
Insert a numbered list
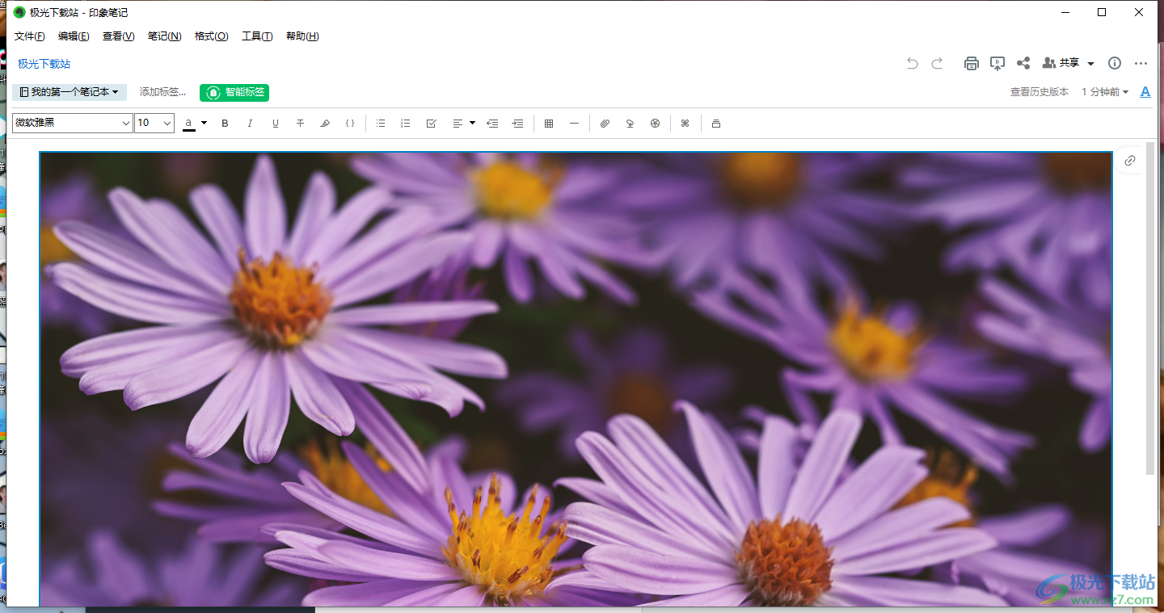[x=406, y=124]
